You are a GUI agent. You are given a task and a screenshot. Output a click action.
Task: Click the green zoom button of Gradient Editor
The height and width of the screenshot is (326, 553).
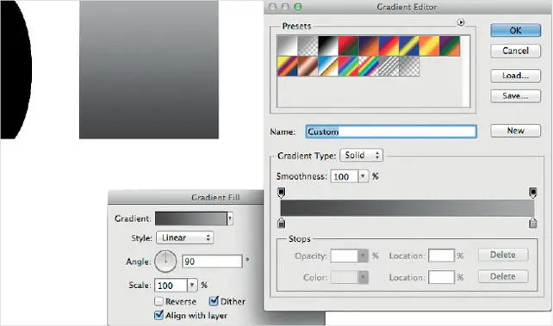tap(298, 7)
